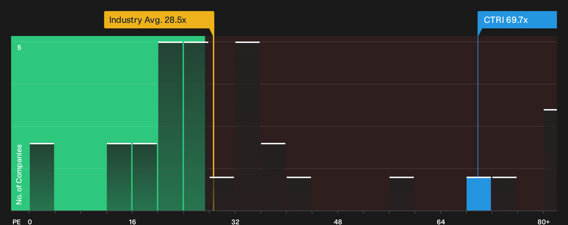Click the two-company bar starting at PE 16

tap(145, 177)
